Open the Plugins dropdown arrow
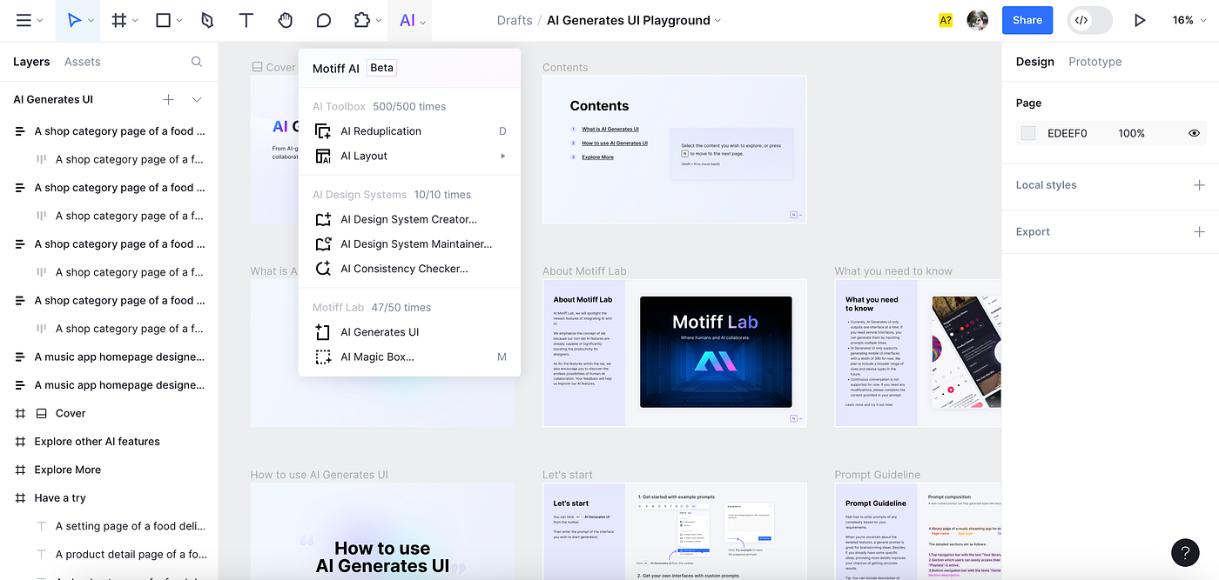The image size is (1219, 580). [379, 21]
